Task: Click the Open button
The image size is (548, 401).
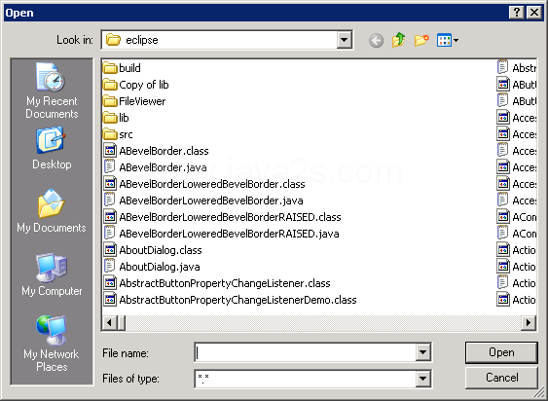Action: coord(501,352)
